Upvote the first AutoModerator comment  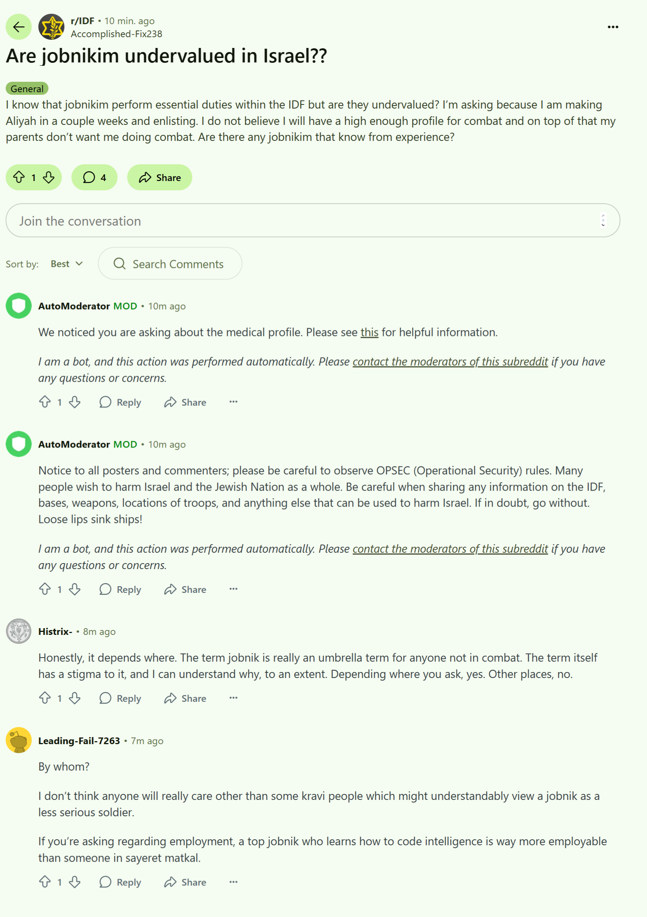pyautogui.click(x=45, y=402)
